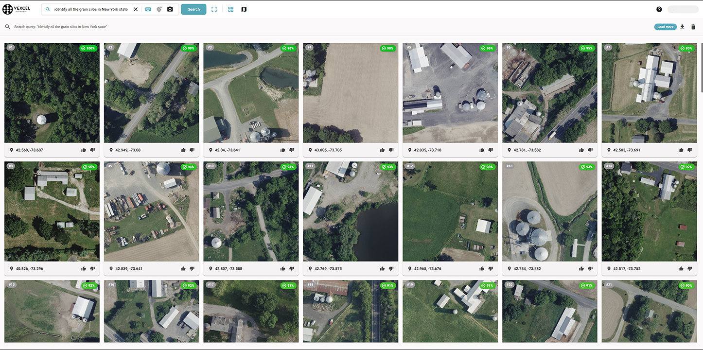The width and height of the screenshot is (703, 350).
Task: Open result #1 aerial thumbnail
Action: click(x=52, y=93)
